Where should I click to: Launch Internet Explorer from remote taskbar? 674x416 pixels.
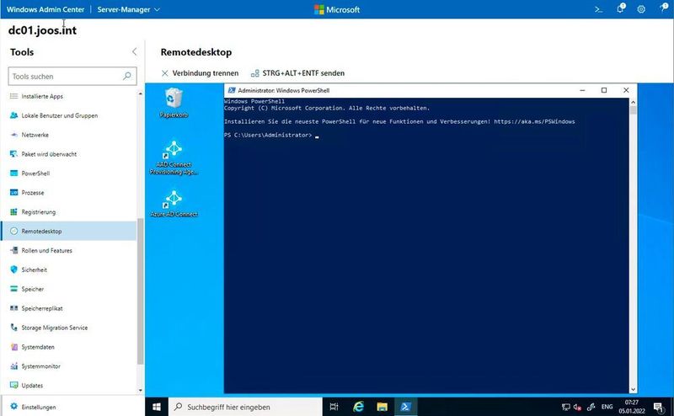[358, 407]
